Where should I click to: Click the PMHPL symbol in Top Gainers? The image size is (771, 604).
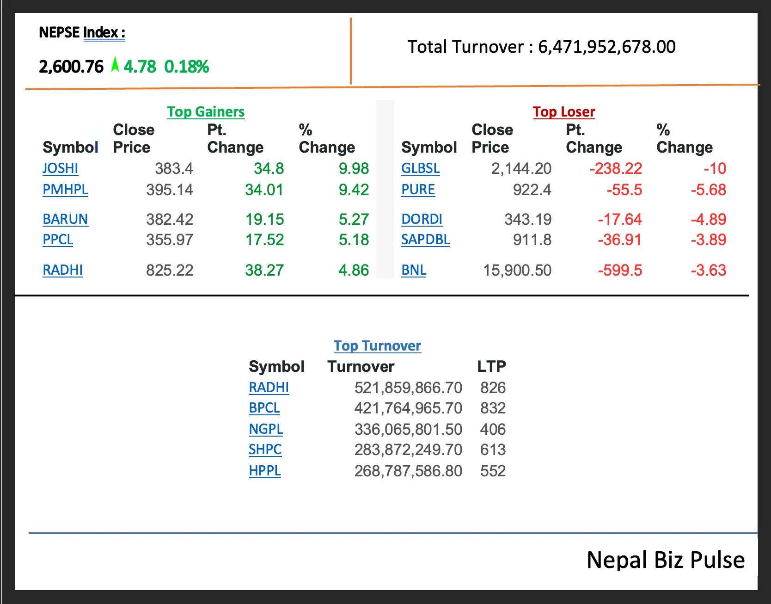(65, 190)
